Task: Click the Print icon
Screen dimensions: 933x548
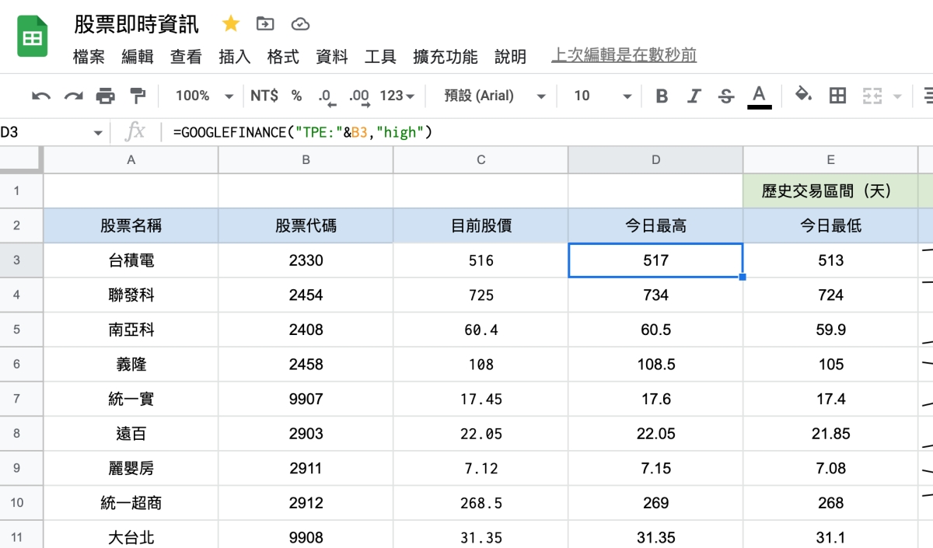Action: (105, 96)
